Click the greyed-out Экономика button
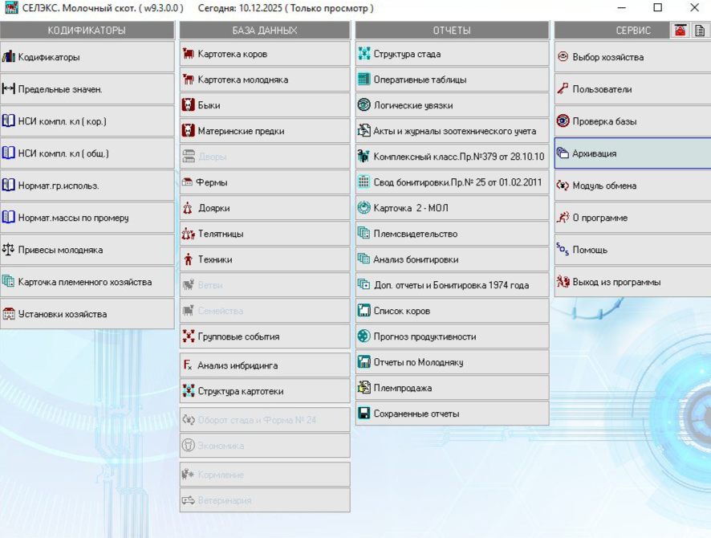Viewport: 711px width, 538px height. coord(265,446)
